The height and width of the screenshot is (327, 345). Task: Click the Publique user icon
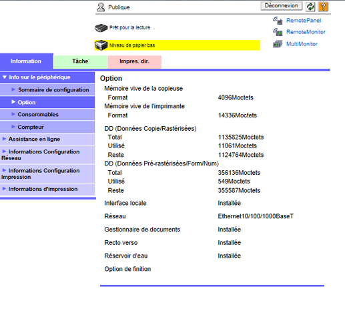coord(101,7)
